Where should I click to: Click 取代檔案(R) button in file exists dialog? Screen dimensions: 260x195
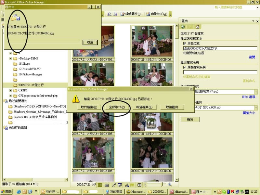89,107
